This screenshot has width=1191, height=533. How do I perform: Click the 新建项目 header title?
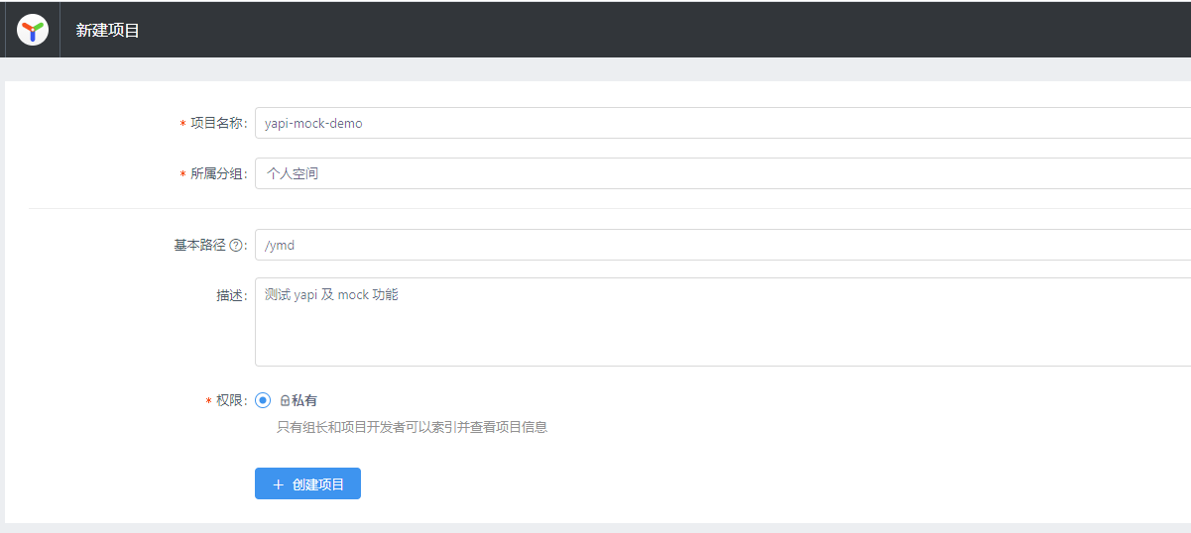click(x=108, y=31)
